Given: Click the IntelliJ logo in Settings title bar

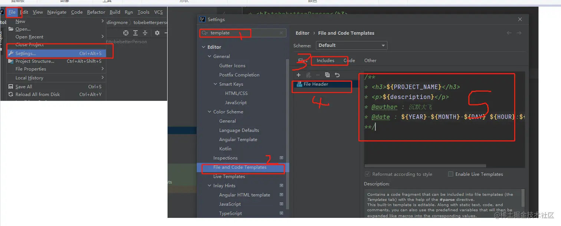Looking at the screenshot, I should [202, 19].
